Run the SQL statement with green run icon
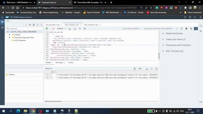 (x=47, y=28)
